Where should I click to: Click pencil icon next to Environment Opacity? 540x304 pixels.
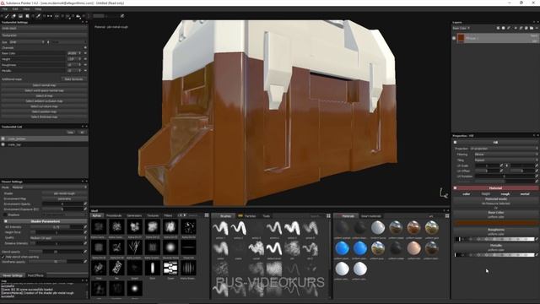(x=85, y=204)
